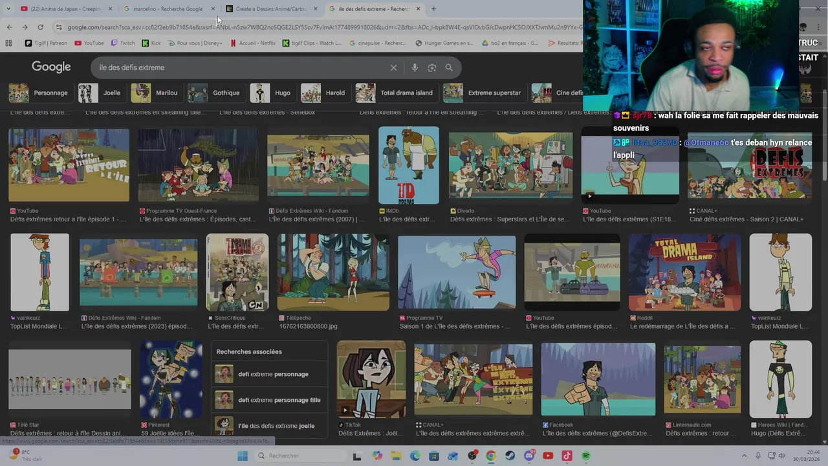Start voice search with microphone icon

tap(415, 67)
